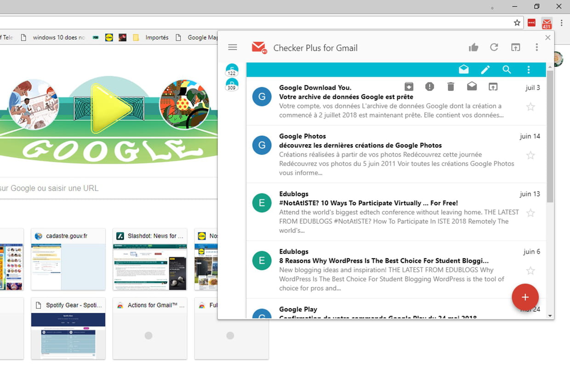Delete the Google Download You email
This screenshot has width=570, height=380.
pos(450,86)
